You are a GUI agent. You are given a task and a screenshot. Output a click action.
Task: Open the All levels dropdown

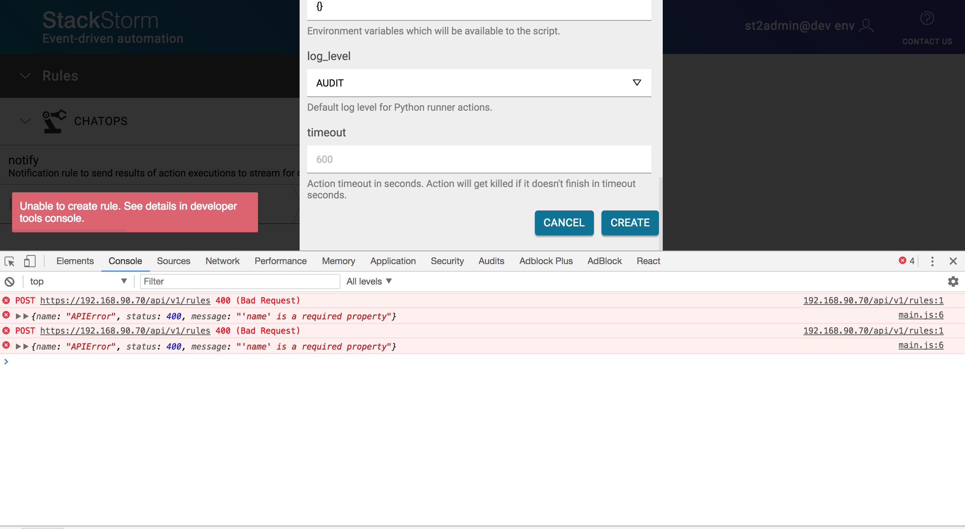368,281
